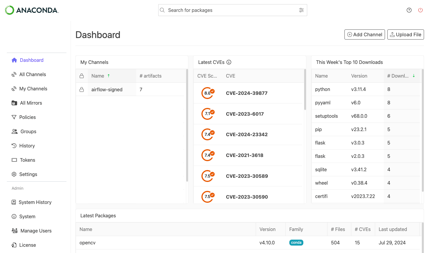Click the Anaconda logo
The height and width of the screenshot is (253, 427).
[x=32, y=10]
